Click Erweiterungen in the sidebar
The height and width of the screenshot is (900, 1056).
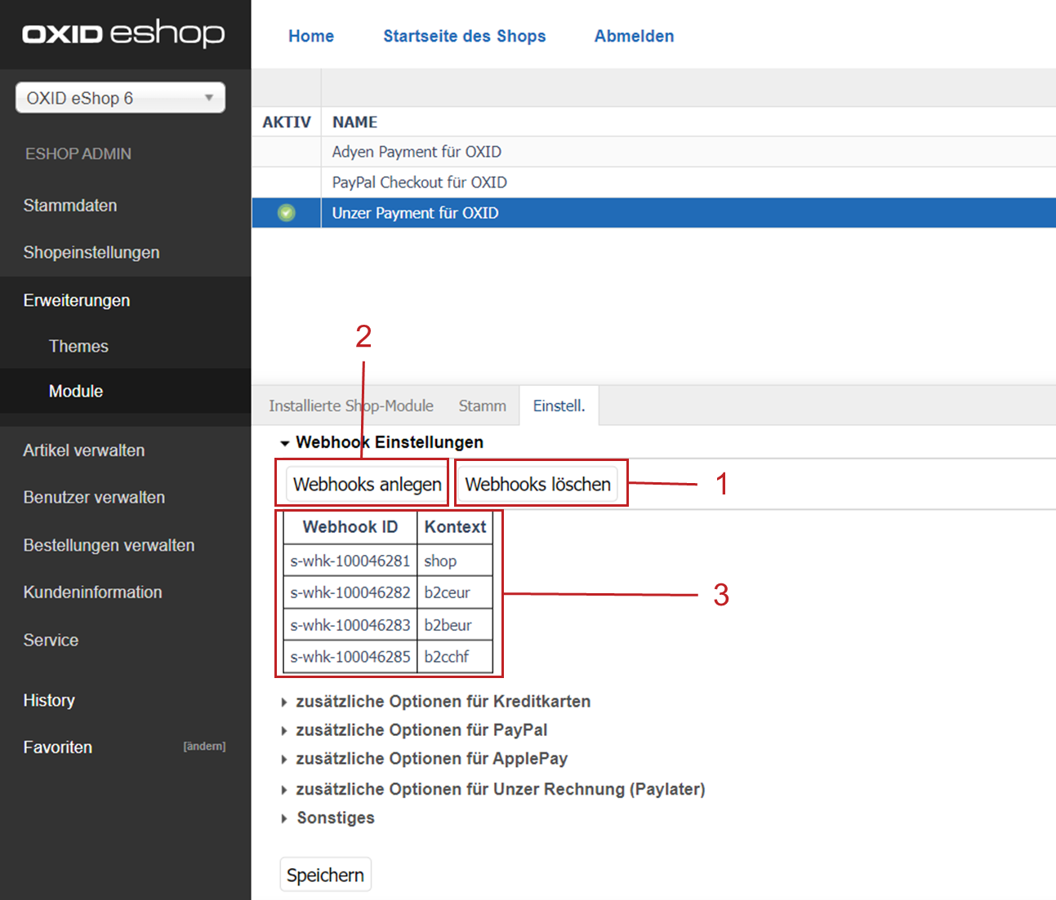click(77, 300)
